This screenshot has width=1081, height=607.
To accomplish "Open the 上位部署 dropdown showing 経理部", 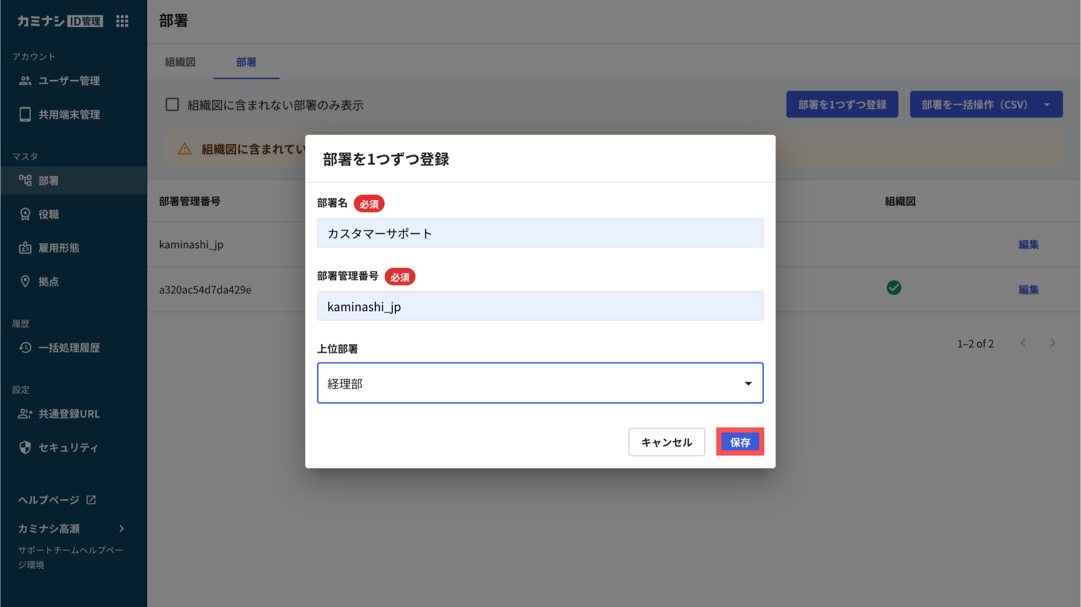I will [539, 383].
